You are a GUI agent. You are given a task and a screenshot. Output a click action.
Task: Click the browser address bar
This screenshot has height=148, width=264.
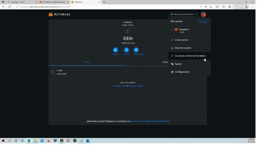[108, 7]
